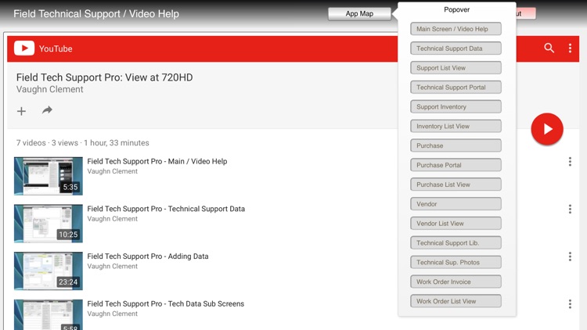Click the YouTube logo icon
This screenshot has width=587, height=330.
tap(24, 48)
